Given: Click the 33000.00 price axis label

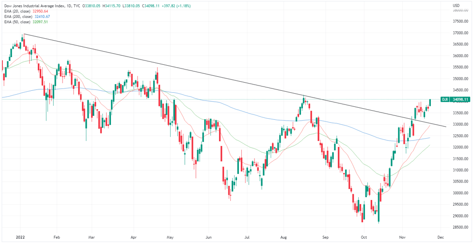Looking at the screenshot, I should point(461,124).
